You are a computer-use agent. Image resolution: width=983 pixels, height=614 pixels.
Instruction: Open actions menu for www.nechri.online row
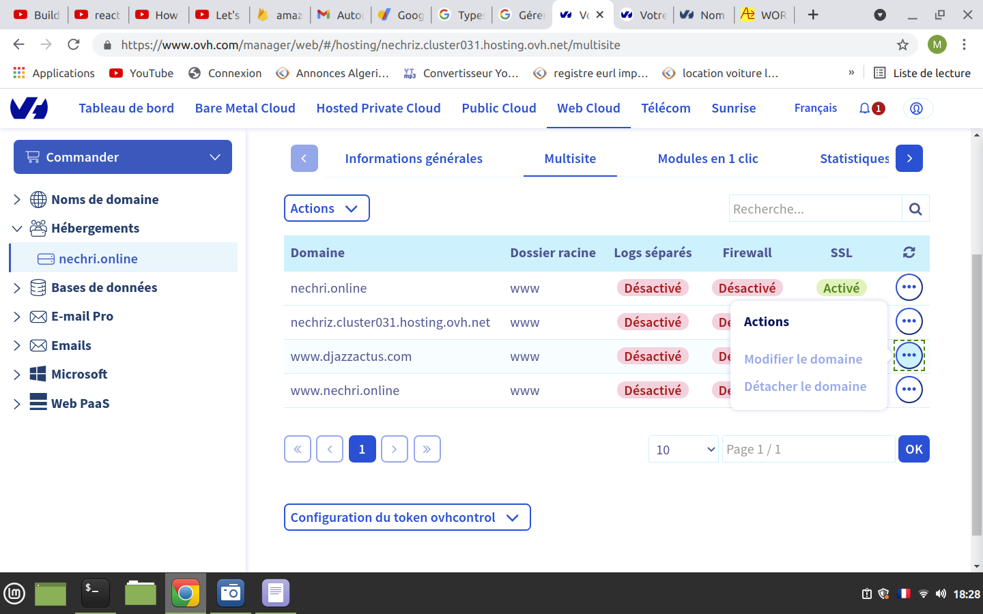pyautogui.click(x=909, y=390)
